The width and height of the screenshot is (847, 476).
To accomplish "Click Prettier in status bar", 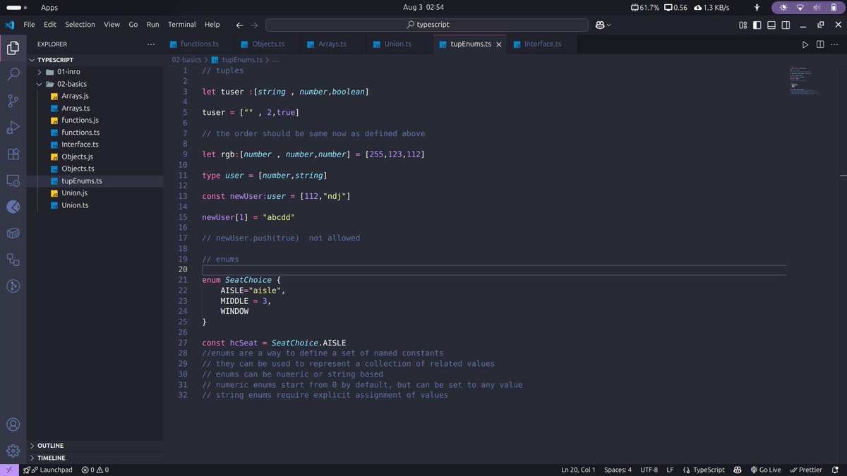I will pyautogui.click(x=805, y=470).
